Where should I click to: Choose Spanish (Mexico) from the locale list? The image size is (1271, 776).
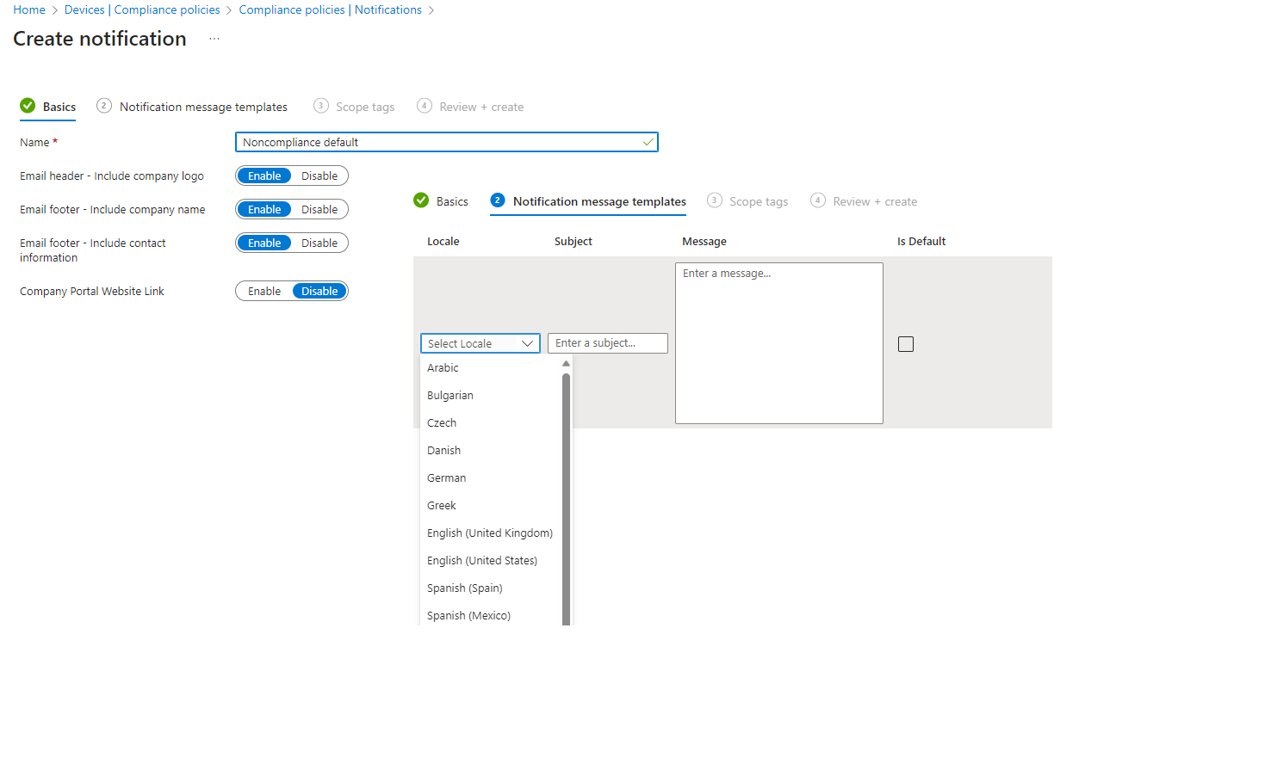[491, 613]
